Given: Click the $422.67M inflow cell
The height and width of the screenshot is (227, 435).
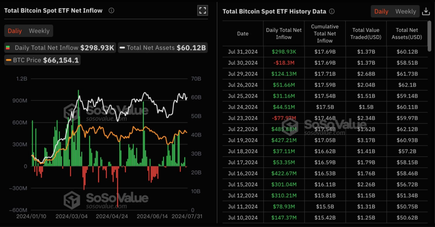Looking at the screenshot, I should tap(284, 174).
